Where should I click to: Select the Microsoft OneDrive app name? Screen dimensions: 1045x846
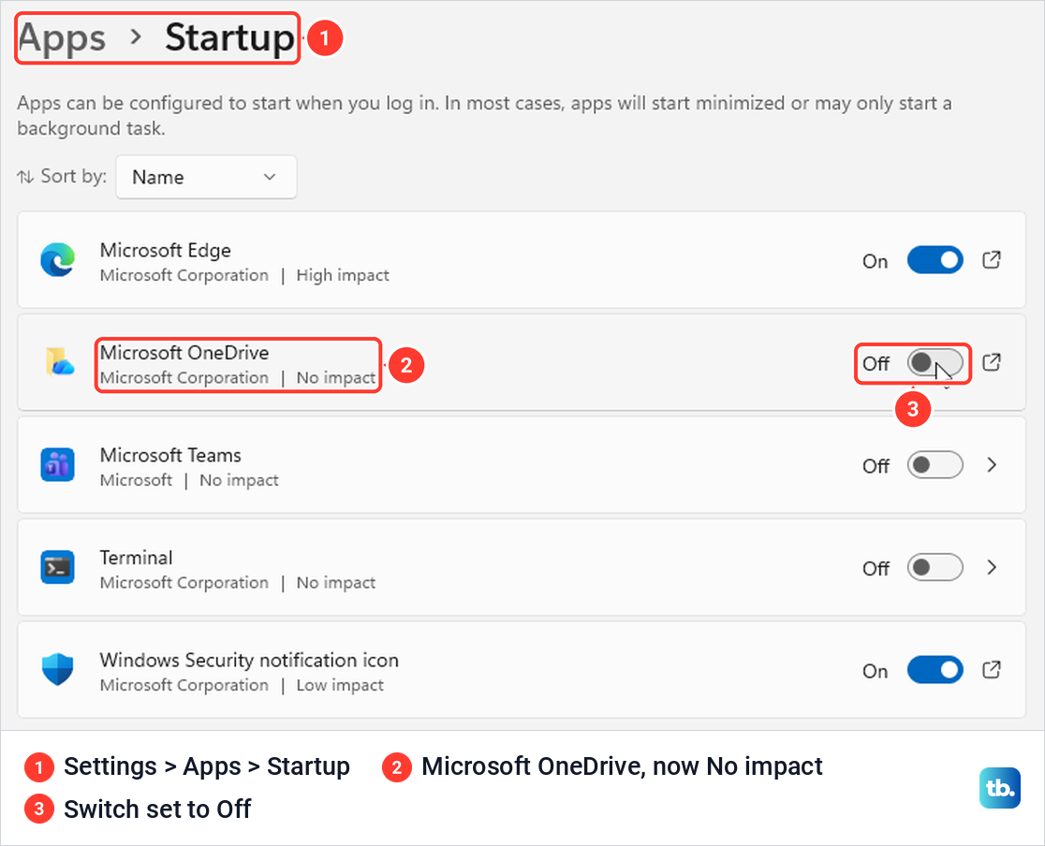click(x=184, y=353)
